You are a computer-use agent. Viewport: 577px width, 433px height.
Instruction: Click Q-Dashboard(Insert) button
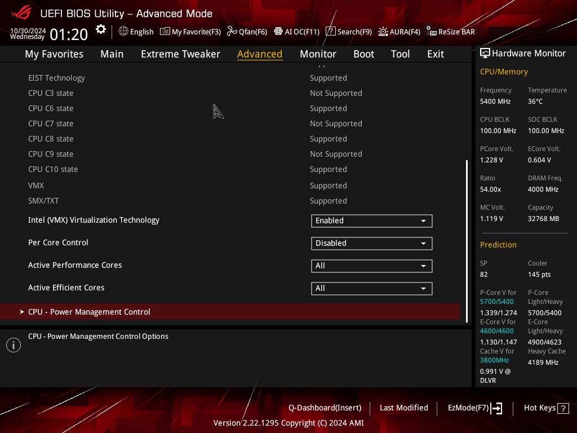click(325, 408)
